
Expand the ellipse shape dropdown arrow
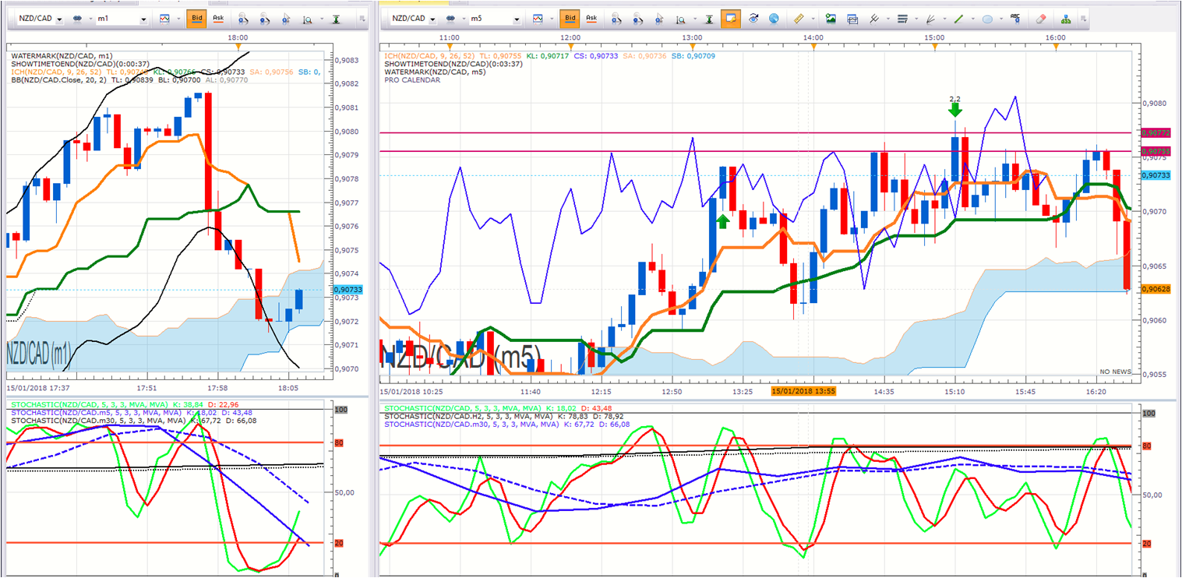tap(1000, 18)
